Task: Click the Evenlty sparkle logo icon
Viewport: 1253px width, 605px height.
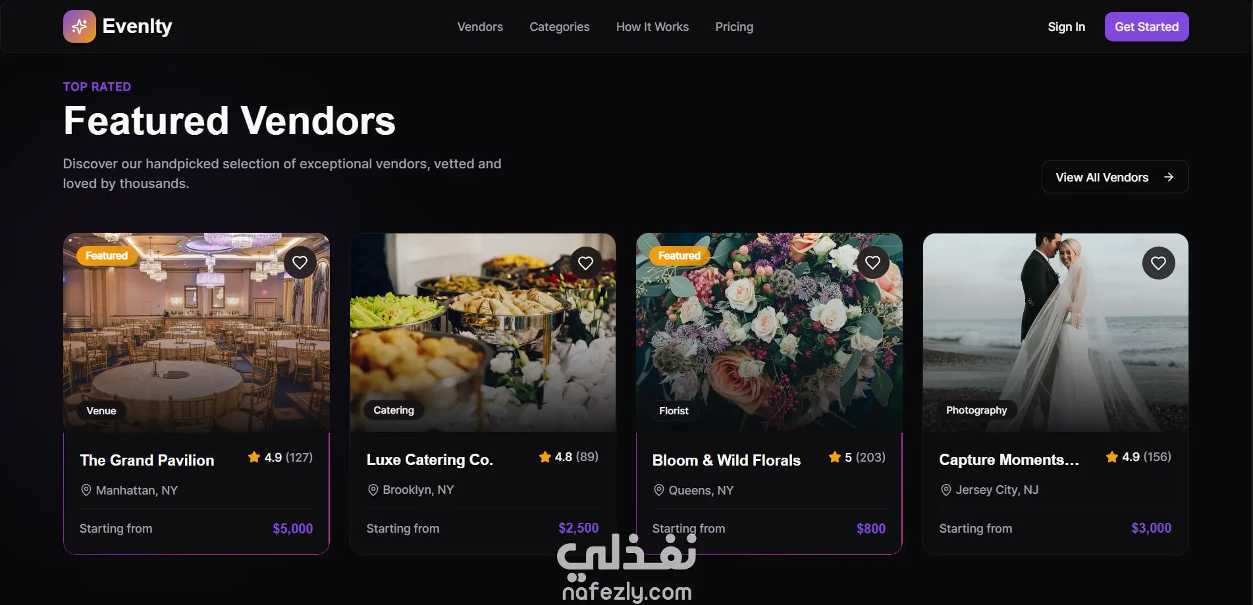Action: pos(79,26)
